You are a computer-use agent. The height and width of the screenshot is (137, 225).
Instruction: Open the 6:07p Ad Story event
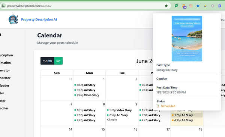[x=85, y=90]
